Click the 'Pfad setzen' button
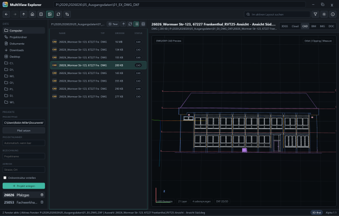The width and height of the screenshot is (339, 216). pyautogui.click(x=24, y=131)
